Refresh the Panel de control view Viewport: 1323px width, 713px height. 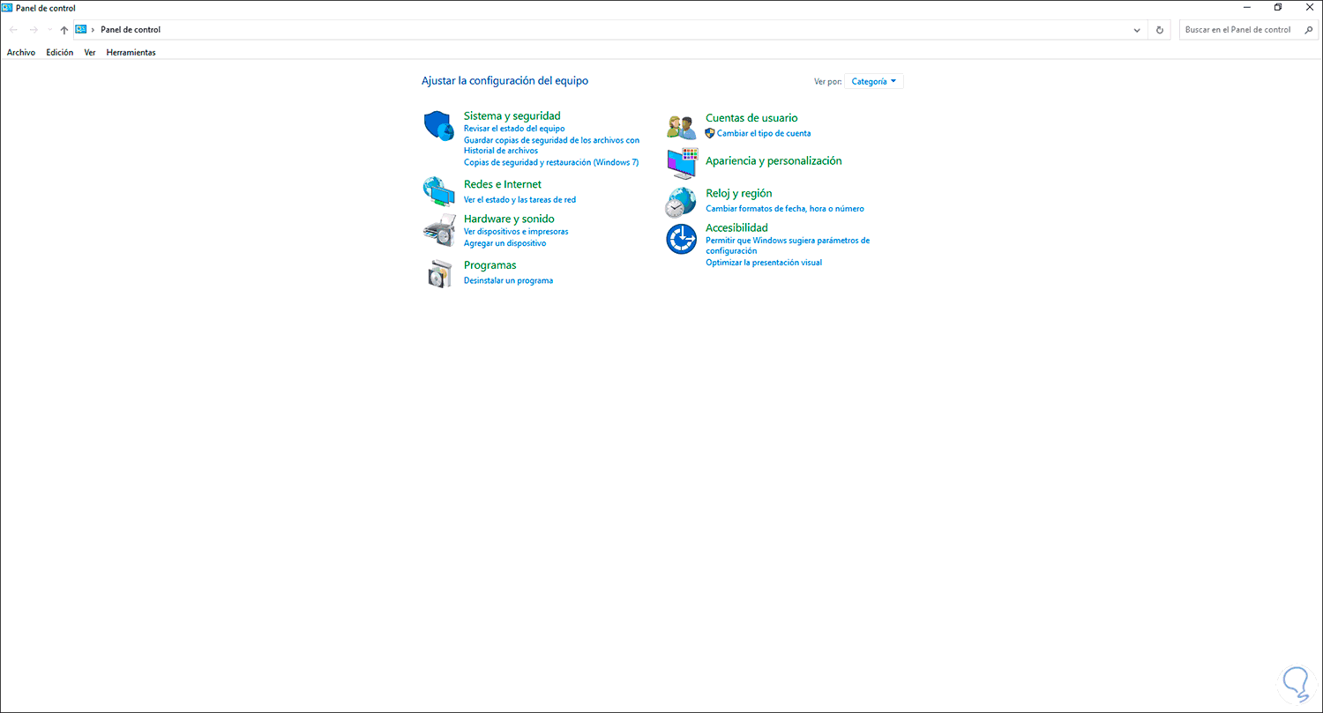point(1160,30)
